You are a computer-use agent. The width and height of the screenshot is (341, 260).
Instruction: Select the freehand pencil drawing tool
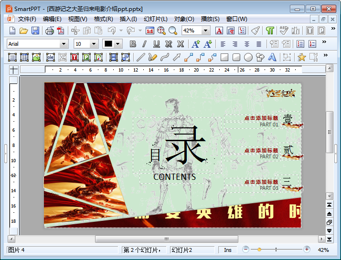click(152, 57)
